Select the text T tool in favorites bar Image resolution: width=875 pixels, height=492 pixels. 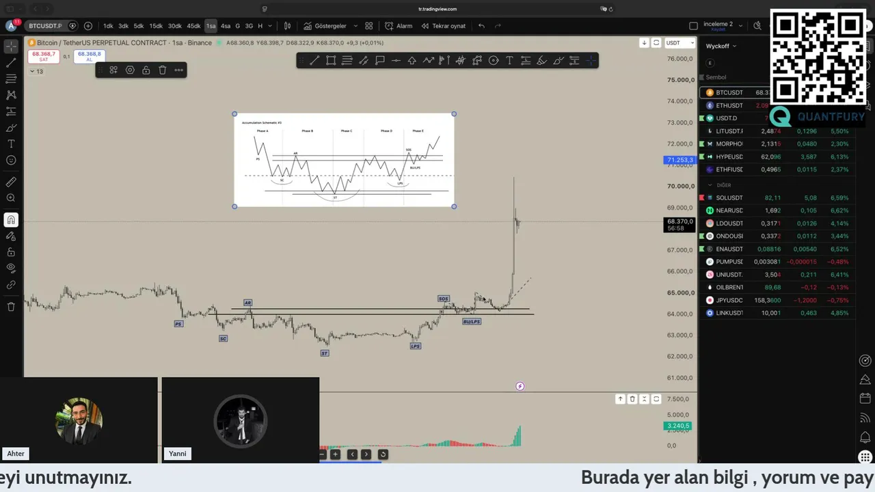[509, 60]
